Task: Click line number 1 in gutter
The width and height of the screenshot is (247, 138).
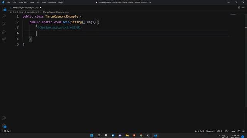Action: click(x=17, y=16)
